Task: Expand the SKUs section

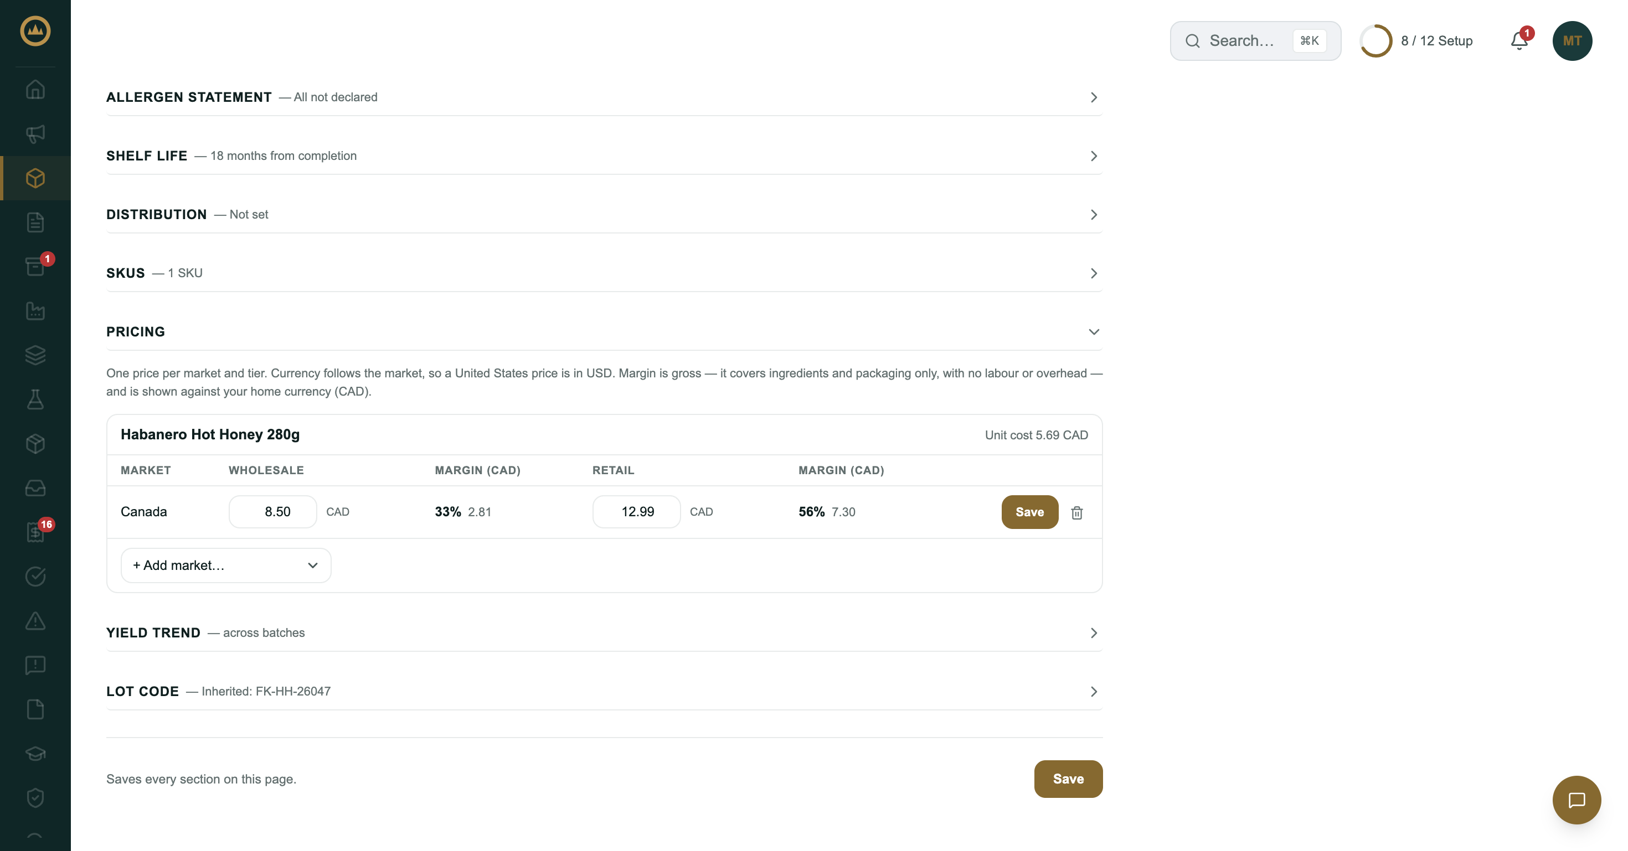Action: point(604,273)
